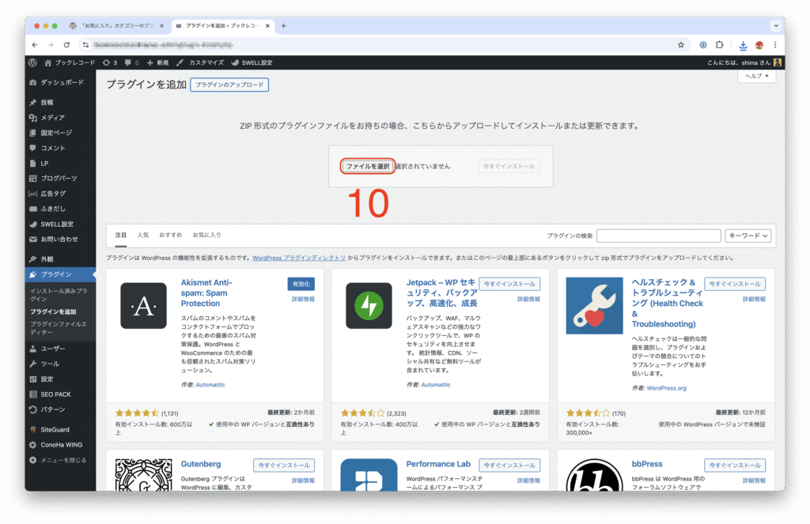Open new browser tab
The height and width of the screenshot is (524, 810).
[x=283, y=26]
